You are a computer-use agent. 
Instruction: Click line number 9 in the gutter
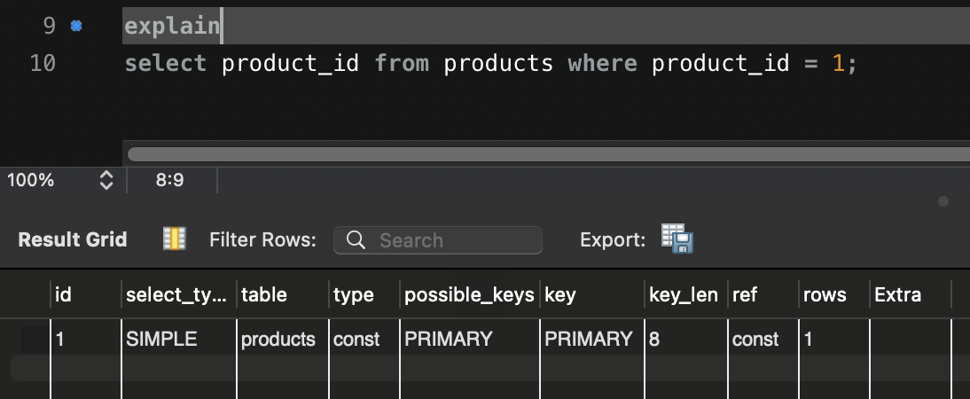tap(49, 26)
